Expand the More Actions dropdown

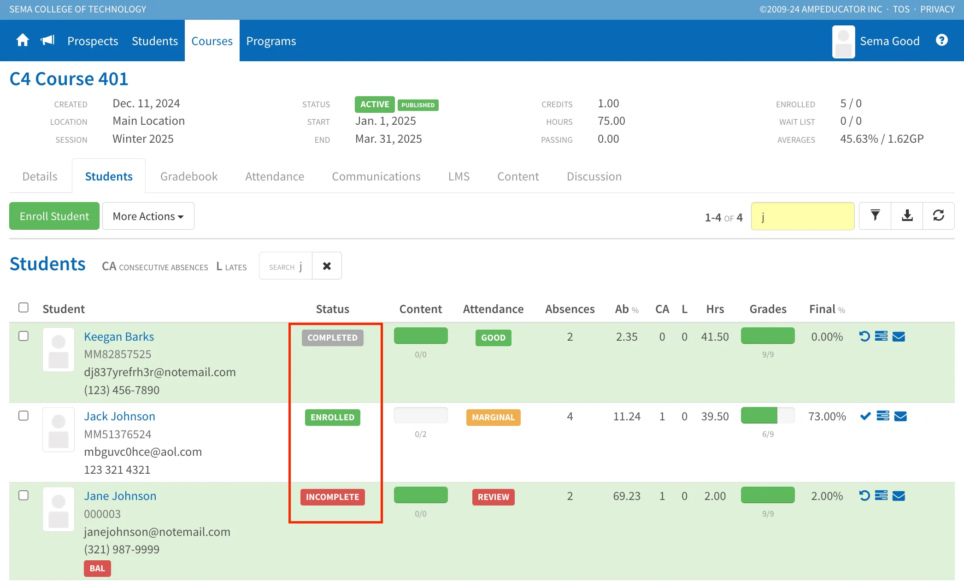148,216
